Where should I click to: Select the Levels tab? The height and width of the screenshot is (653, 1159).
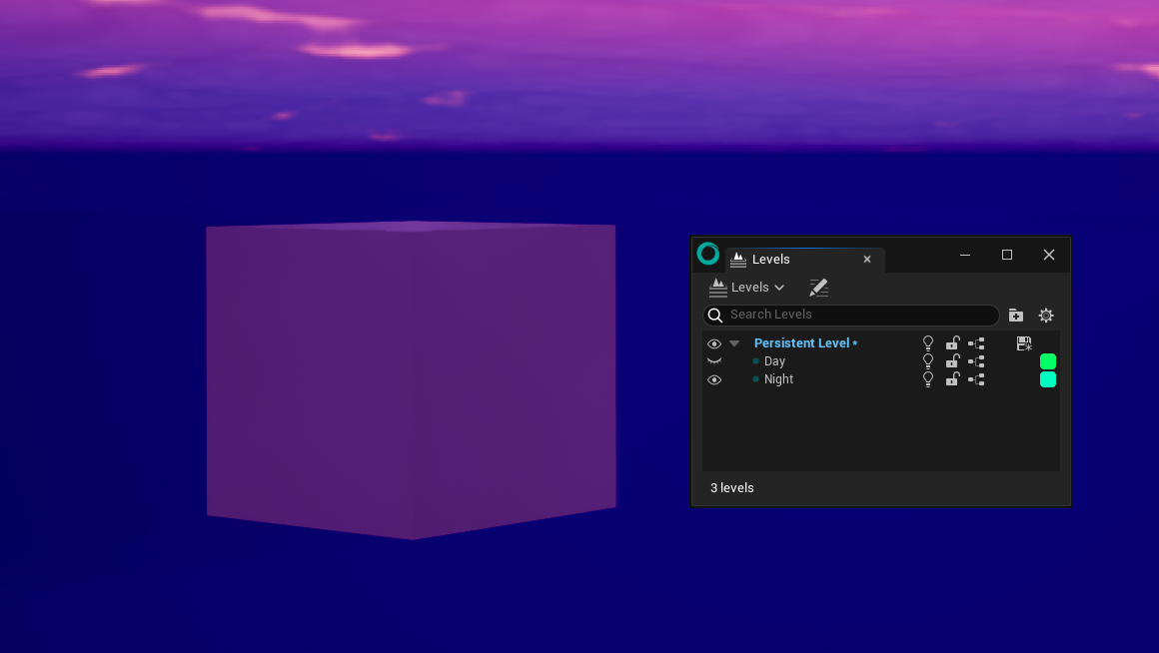click(771, 259)
